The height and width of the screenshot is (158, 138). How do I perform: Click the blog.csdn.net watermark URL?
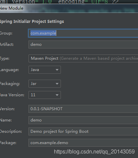coord(94,152)
